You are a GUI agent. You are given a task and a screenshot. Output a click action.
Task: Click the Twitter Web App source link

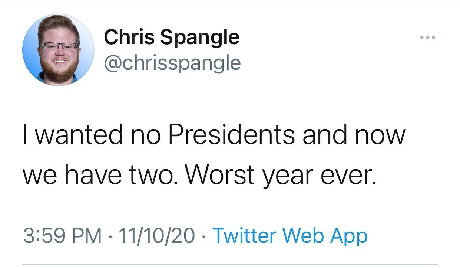tap(291, 236)
